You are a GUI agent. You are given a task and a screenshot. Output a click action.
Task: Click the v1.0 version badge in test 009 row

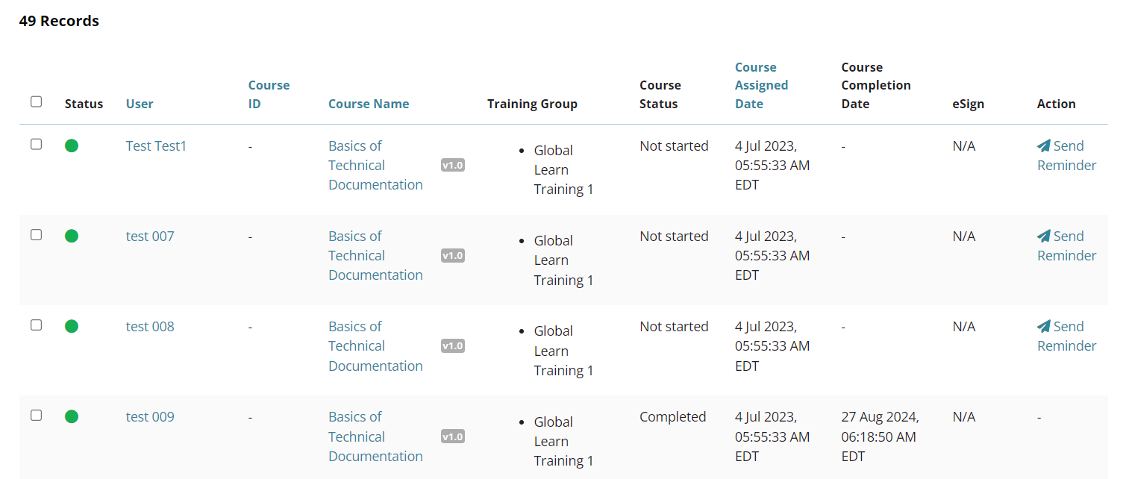point(453,436)
